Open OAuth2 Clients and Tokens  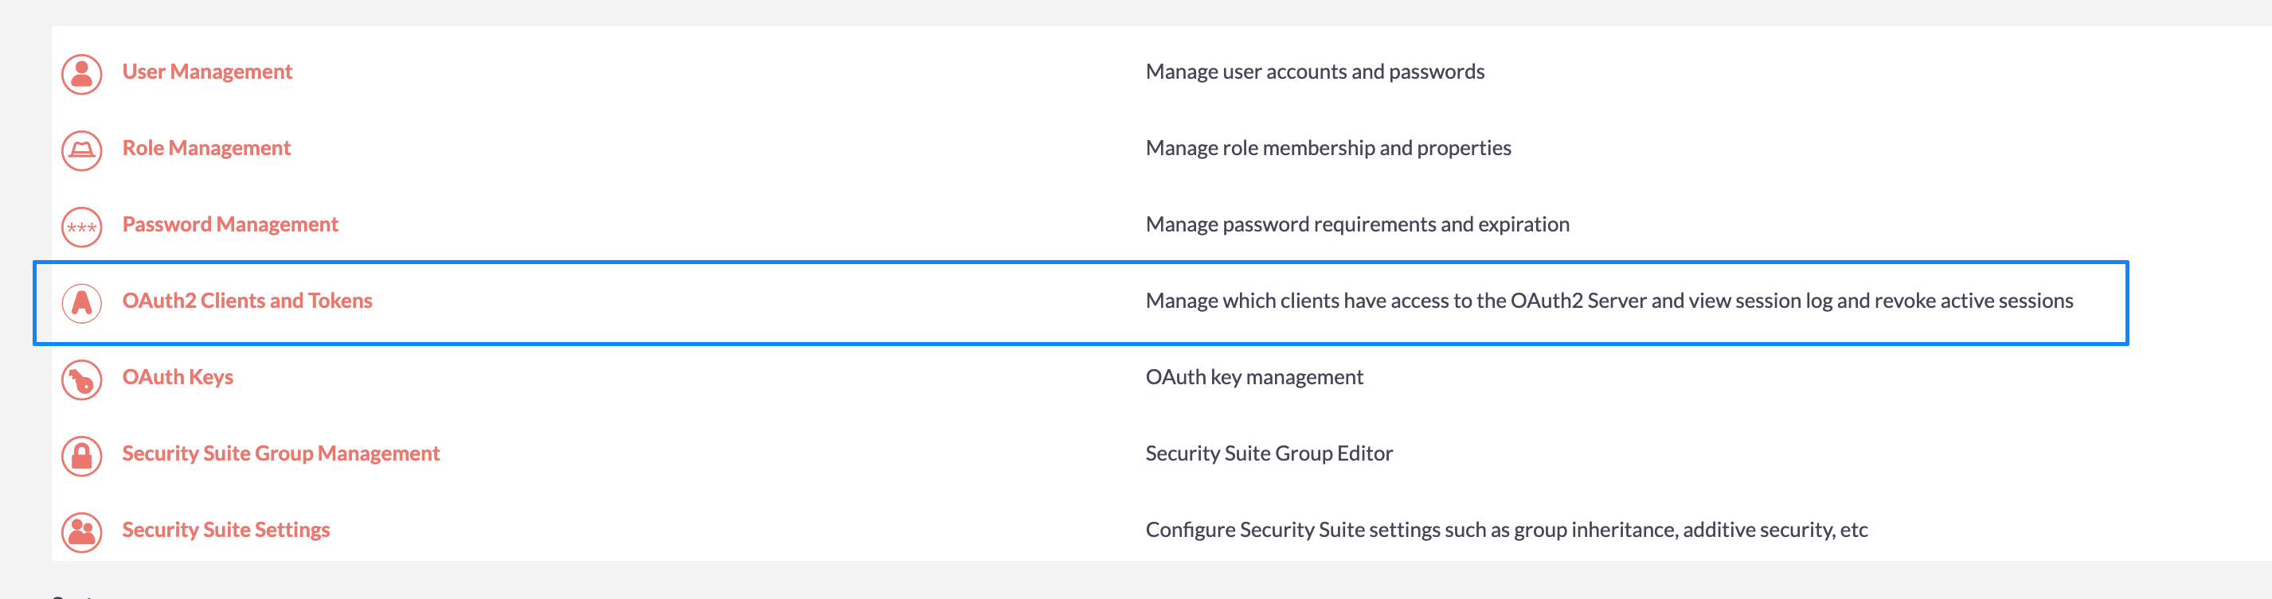(247, 301)
